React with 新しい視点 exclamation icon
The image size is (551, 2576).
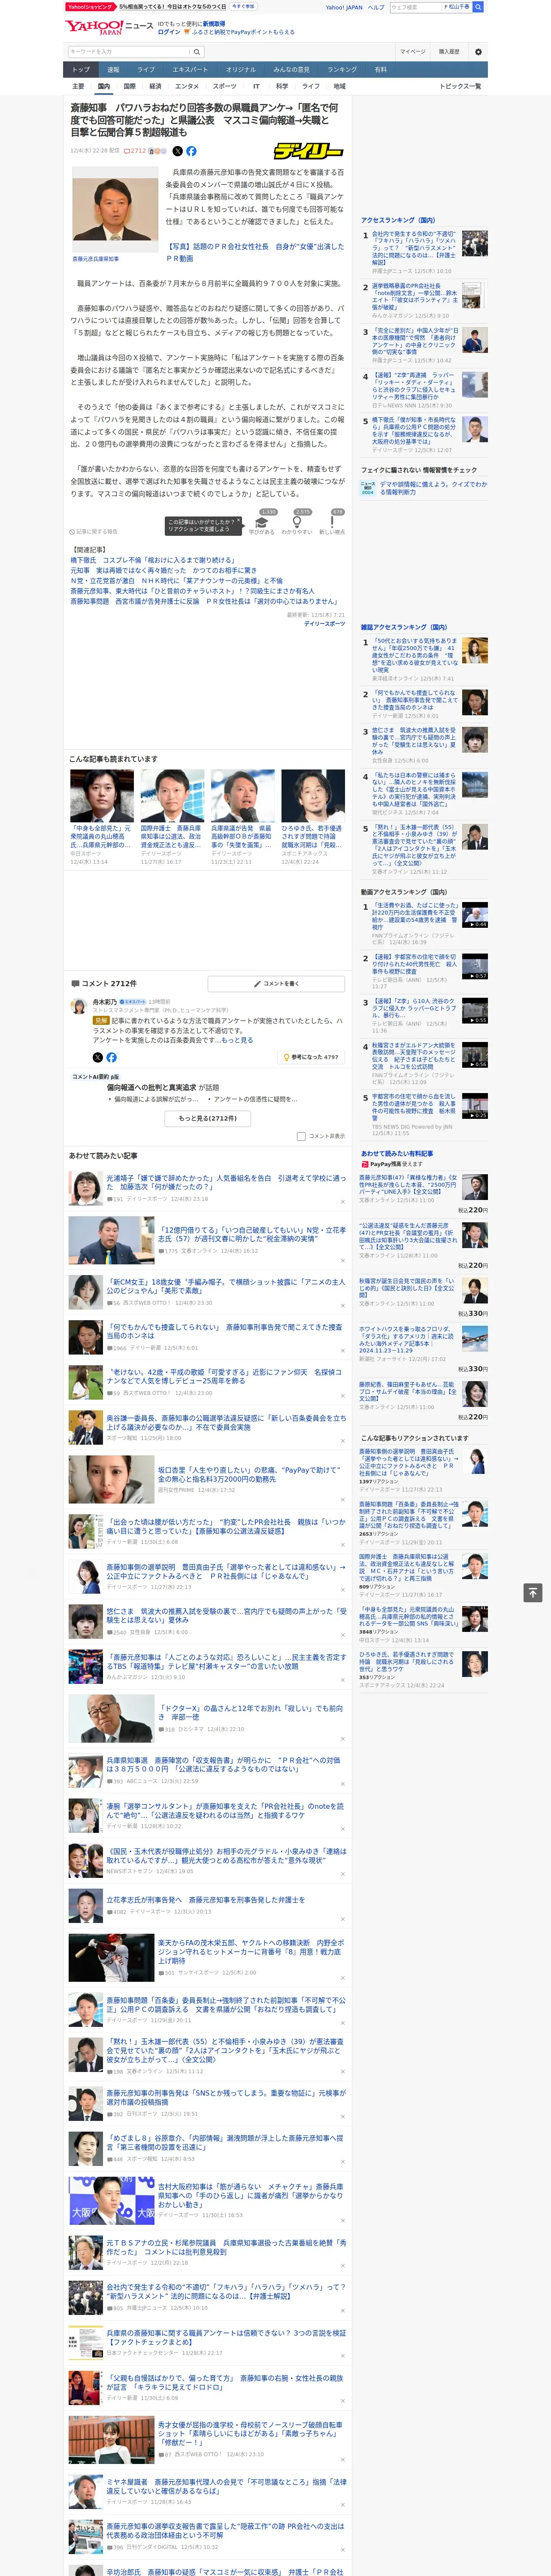click(x=332, y=522)
